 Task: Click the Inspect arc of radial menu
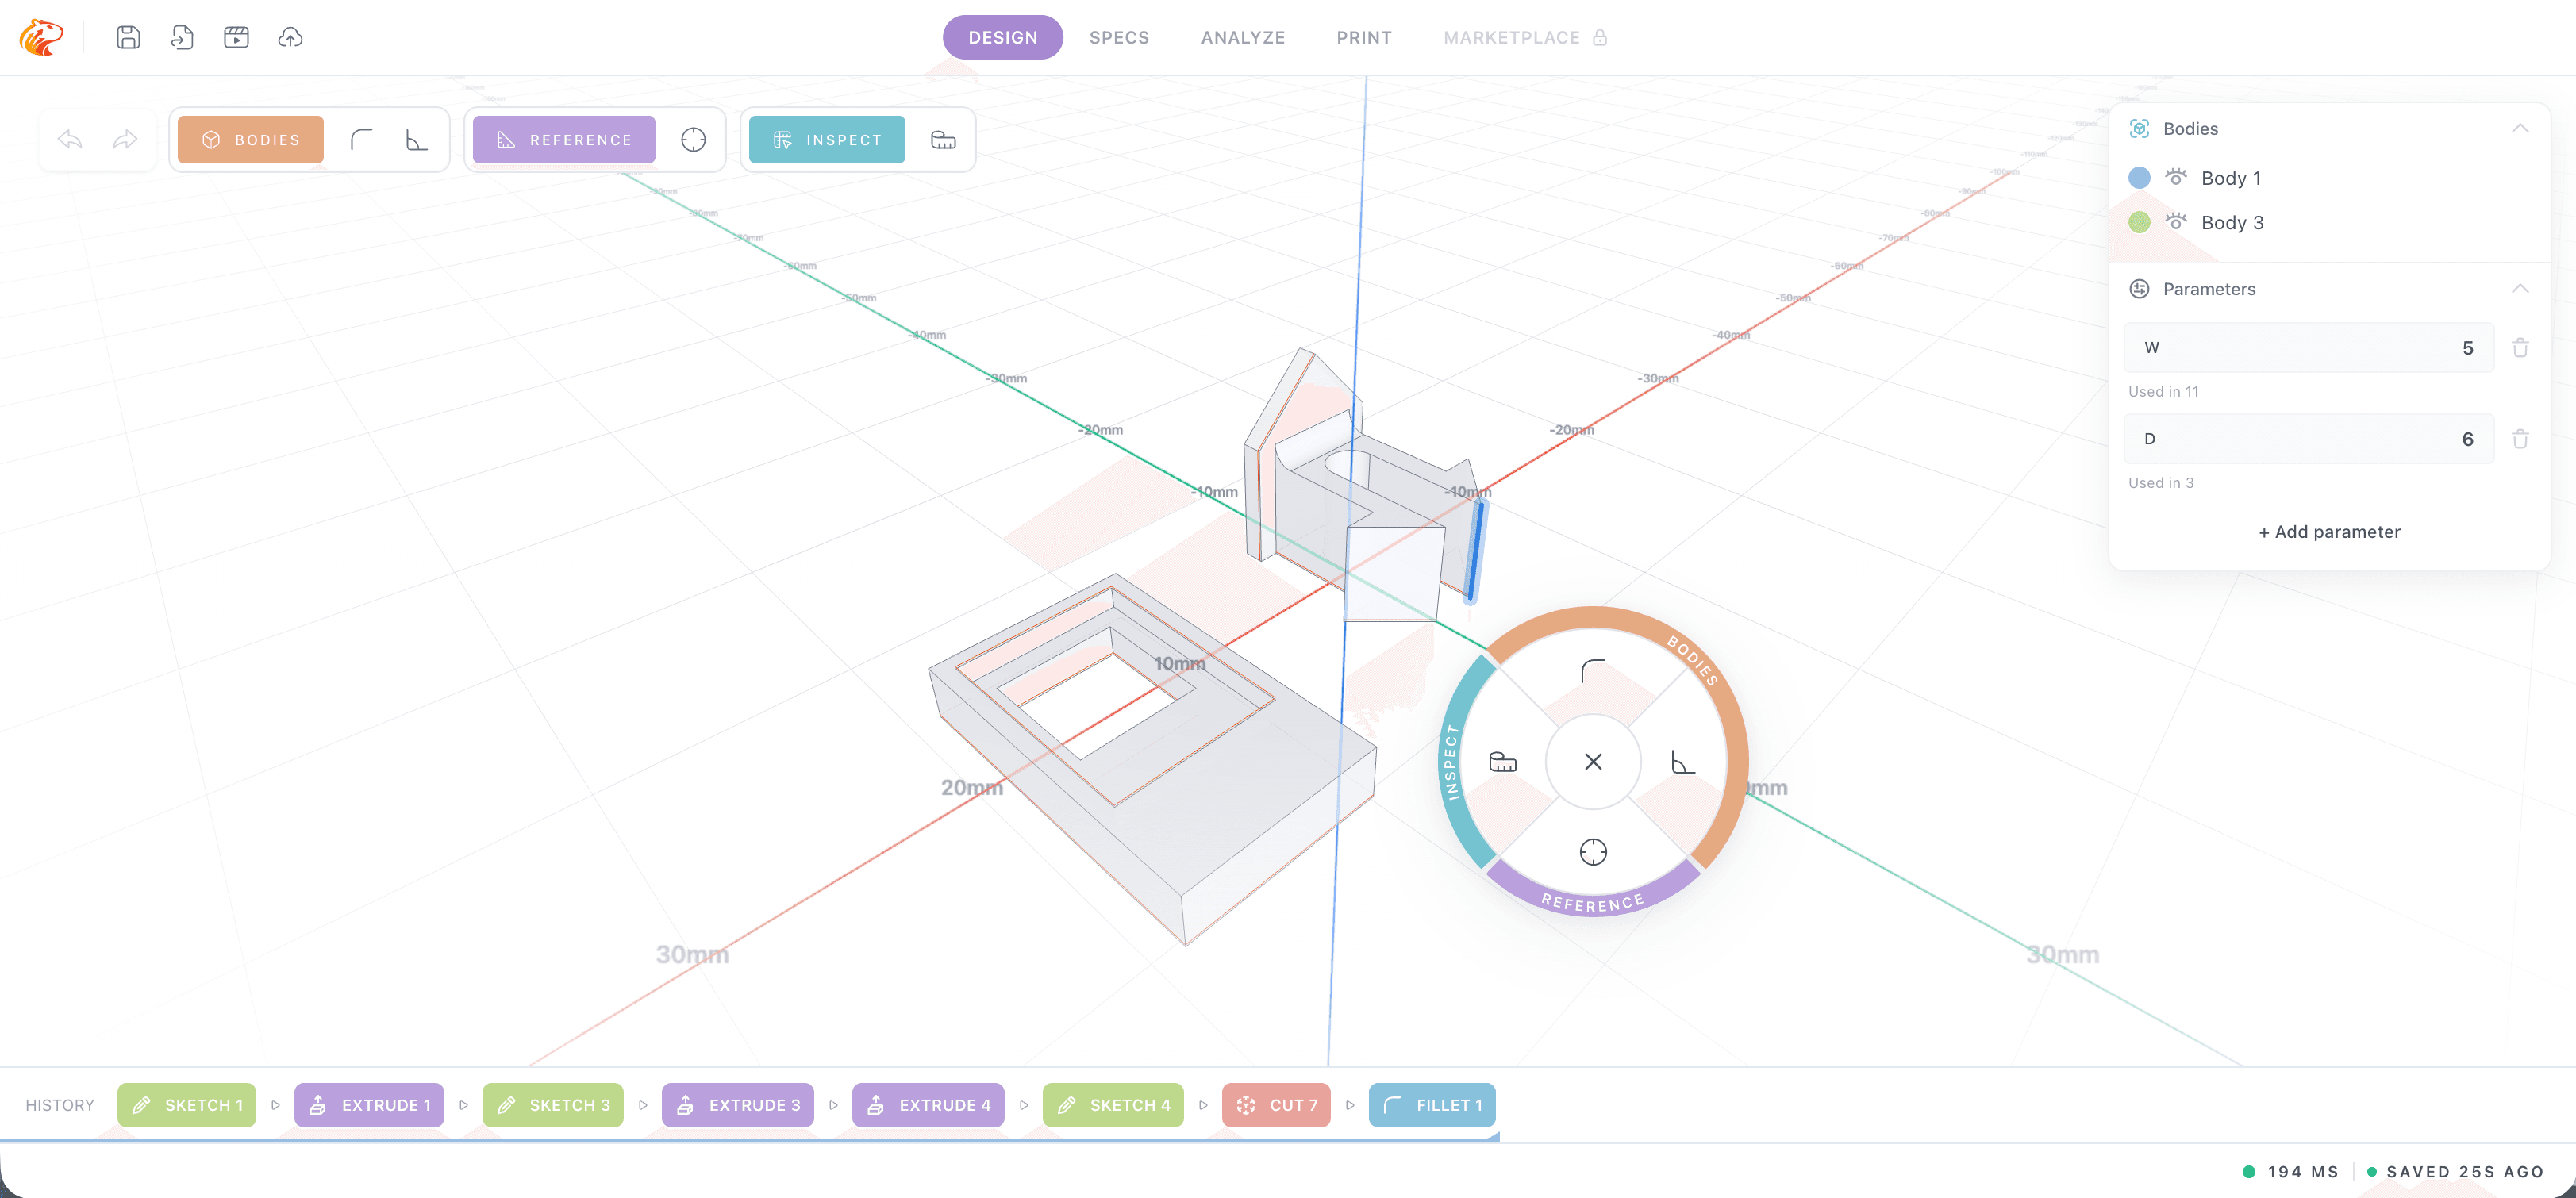coord(1452,762)
